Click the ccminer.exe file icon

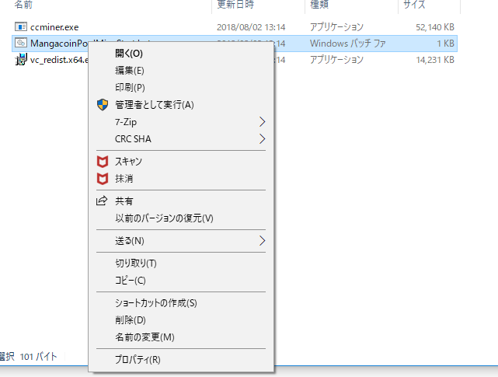pos(21,27)
